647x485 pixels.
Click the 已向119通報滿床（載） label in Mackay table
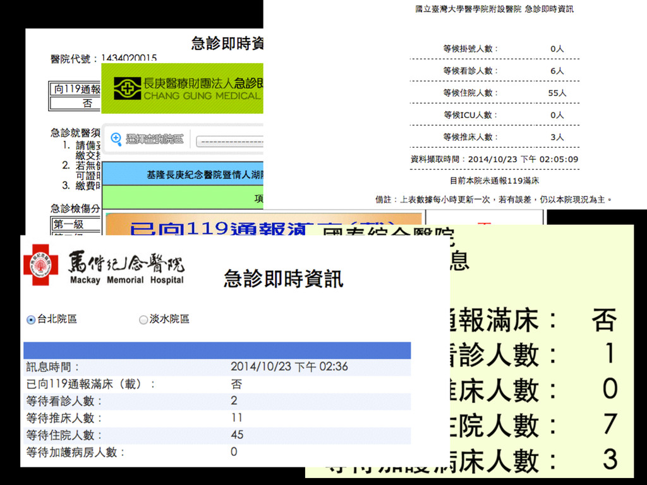click(90, 384)
